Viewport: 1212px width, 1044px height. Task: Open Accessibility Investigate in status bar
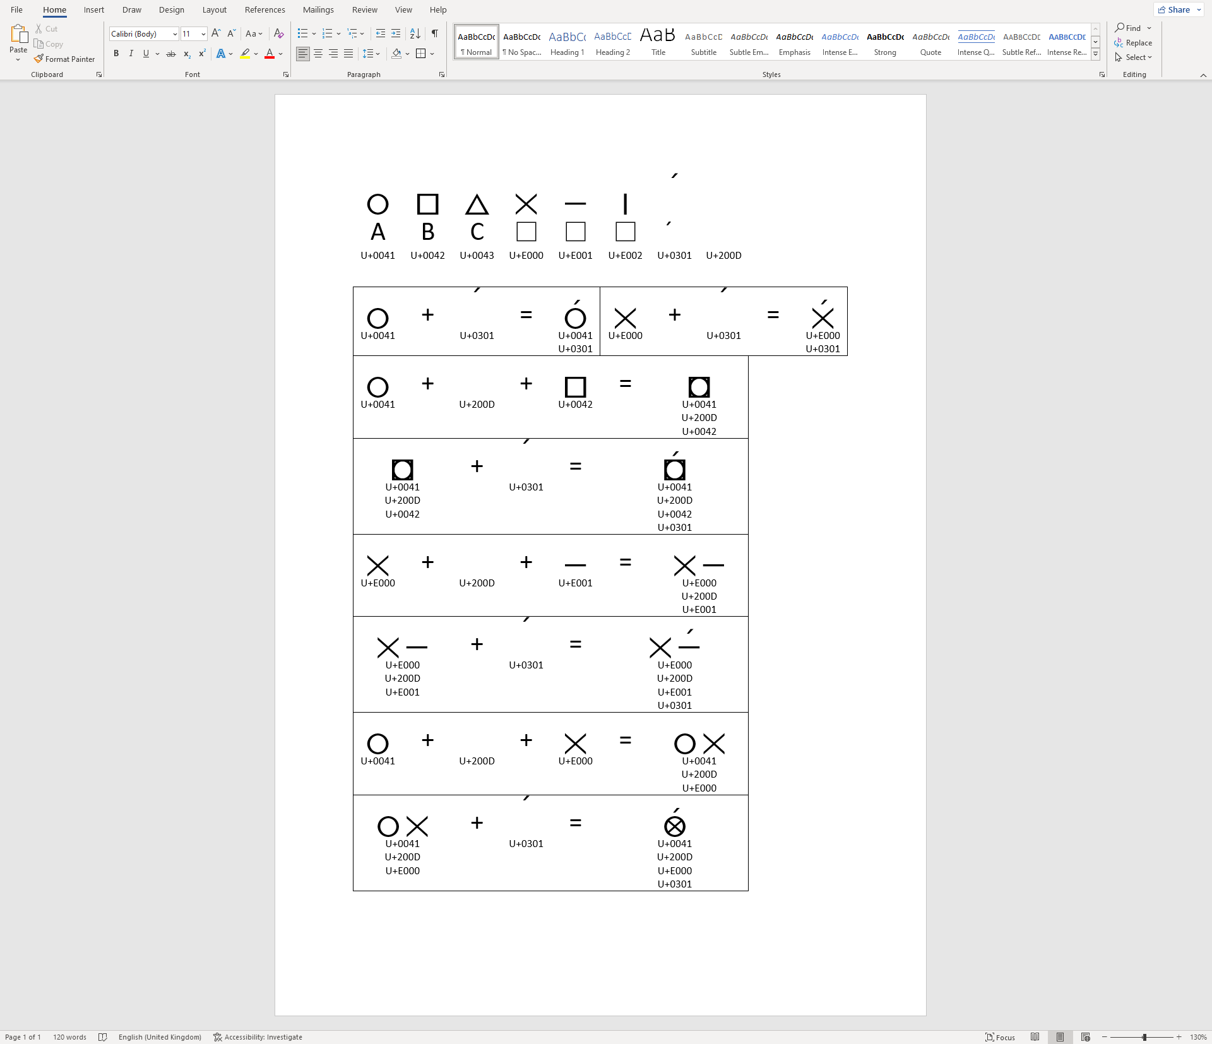click(x=258, y=1037)
